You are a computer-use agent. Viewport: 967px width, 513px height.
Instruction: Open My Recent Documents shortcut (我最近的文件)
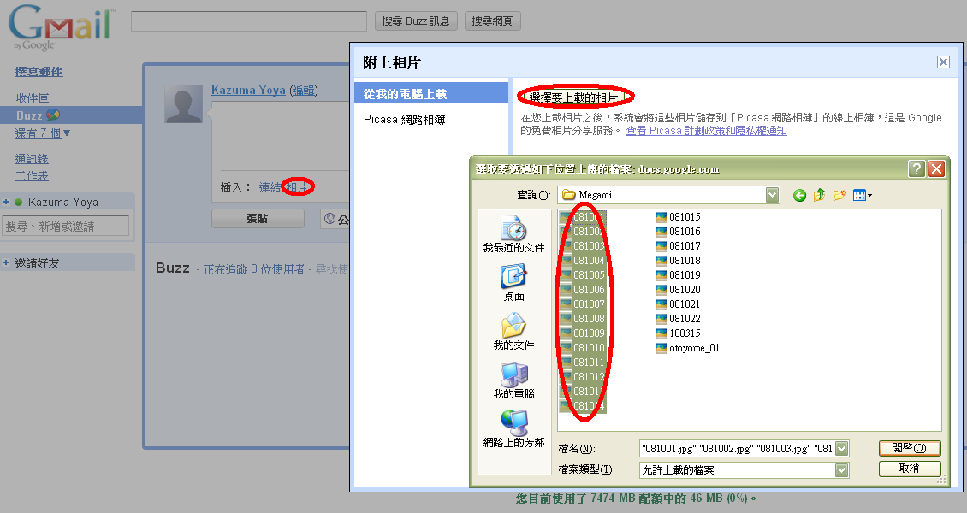513,234
